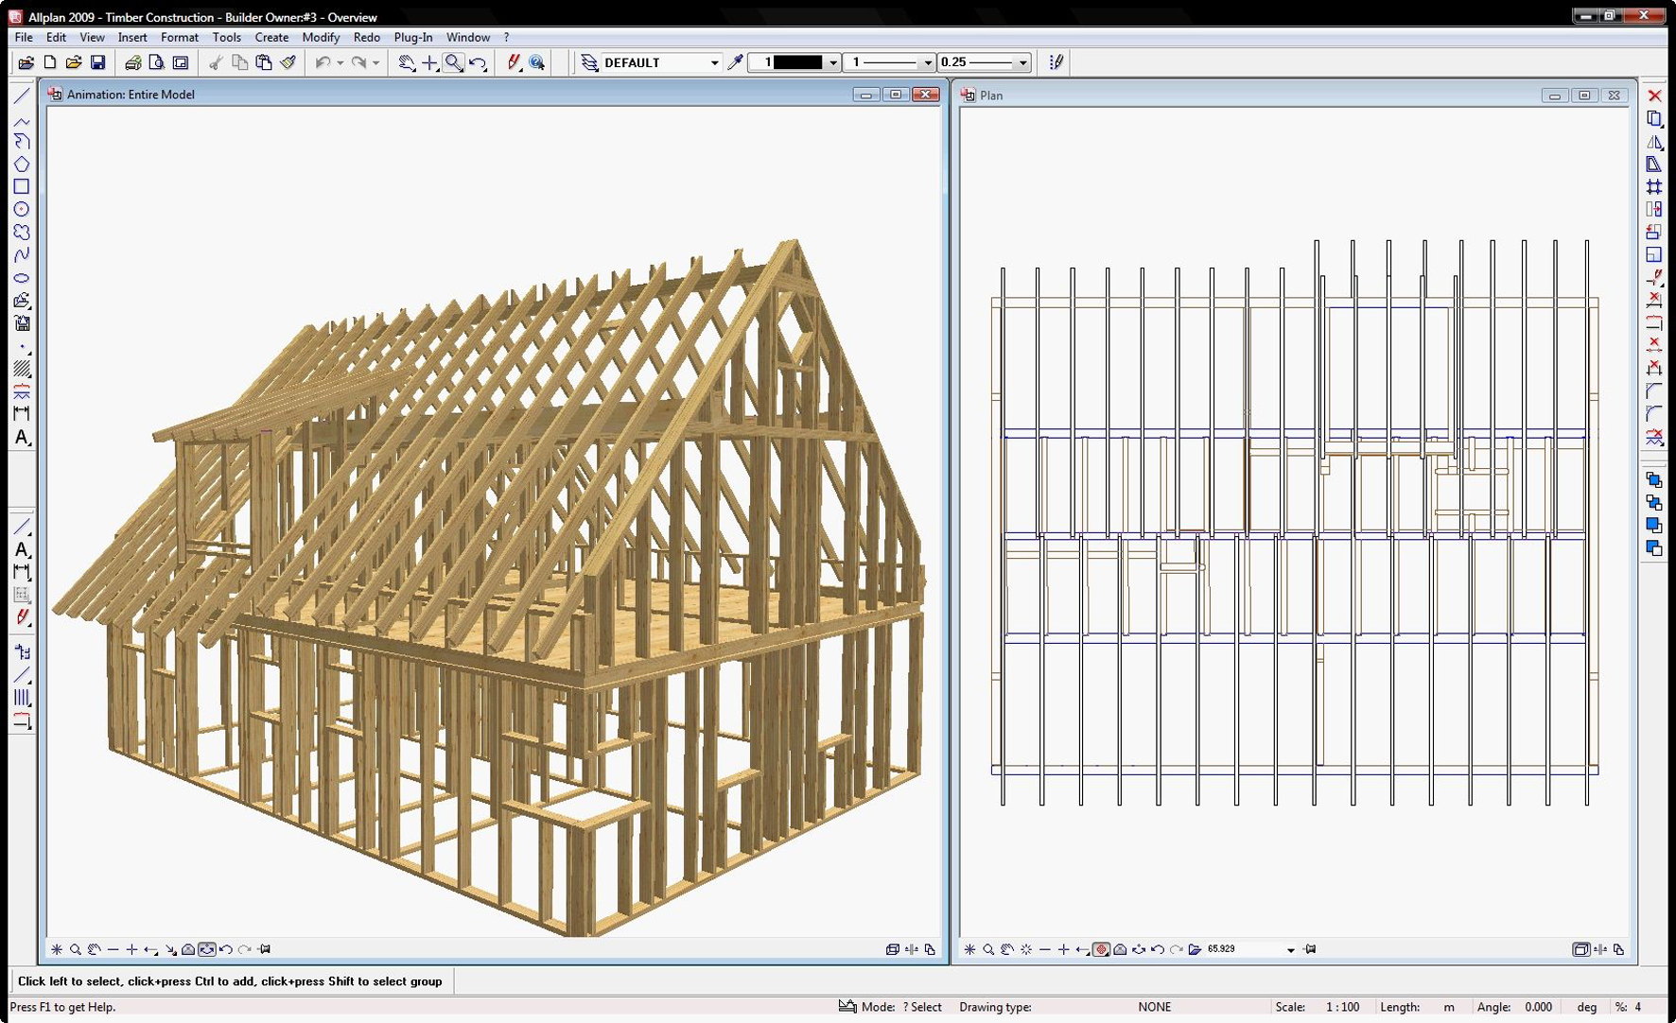This screenshot has width=1676, height=1023.
Task: Click the Press F1 to get Help status text
Action: coord(64,1007)
